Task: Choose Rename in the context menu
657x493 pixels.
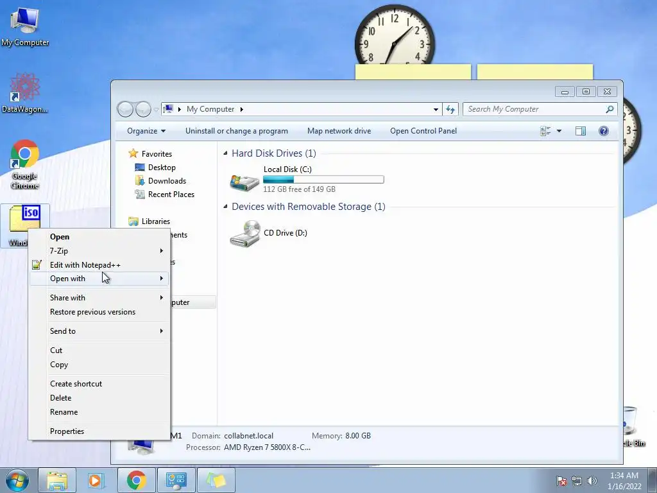Action: pos(99,412)
